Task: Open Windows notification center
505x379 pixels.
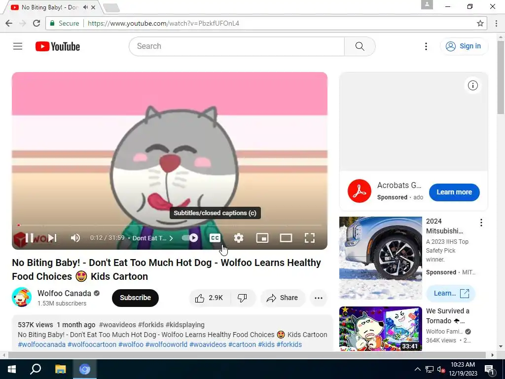Action: coord(490,369)
